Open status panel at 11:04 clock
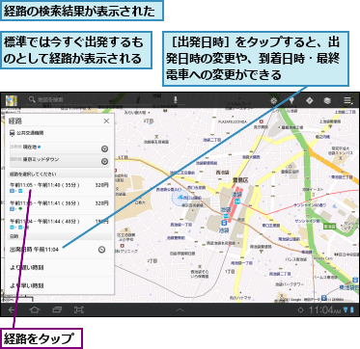This screenshot has width=360, height=349. click(x=324, y=310)
